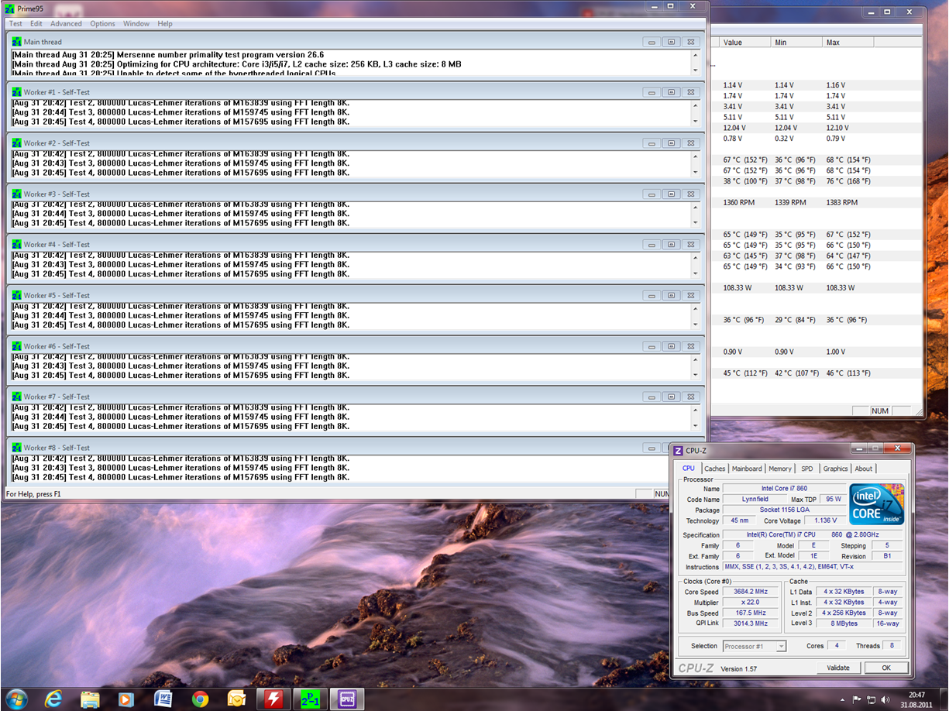Screen dimensions: 949x711
Task: Open Internet Explorer from the taskbar
Action: coord(53,699)
